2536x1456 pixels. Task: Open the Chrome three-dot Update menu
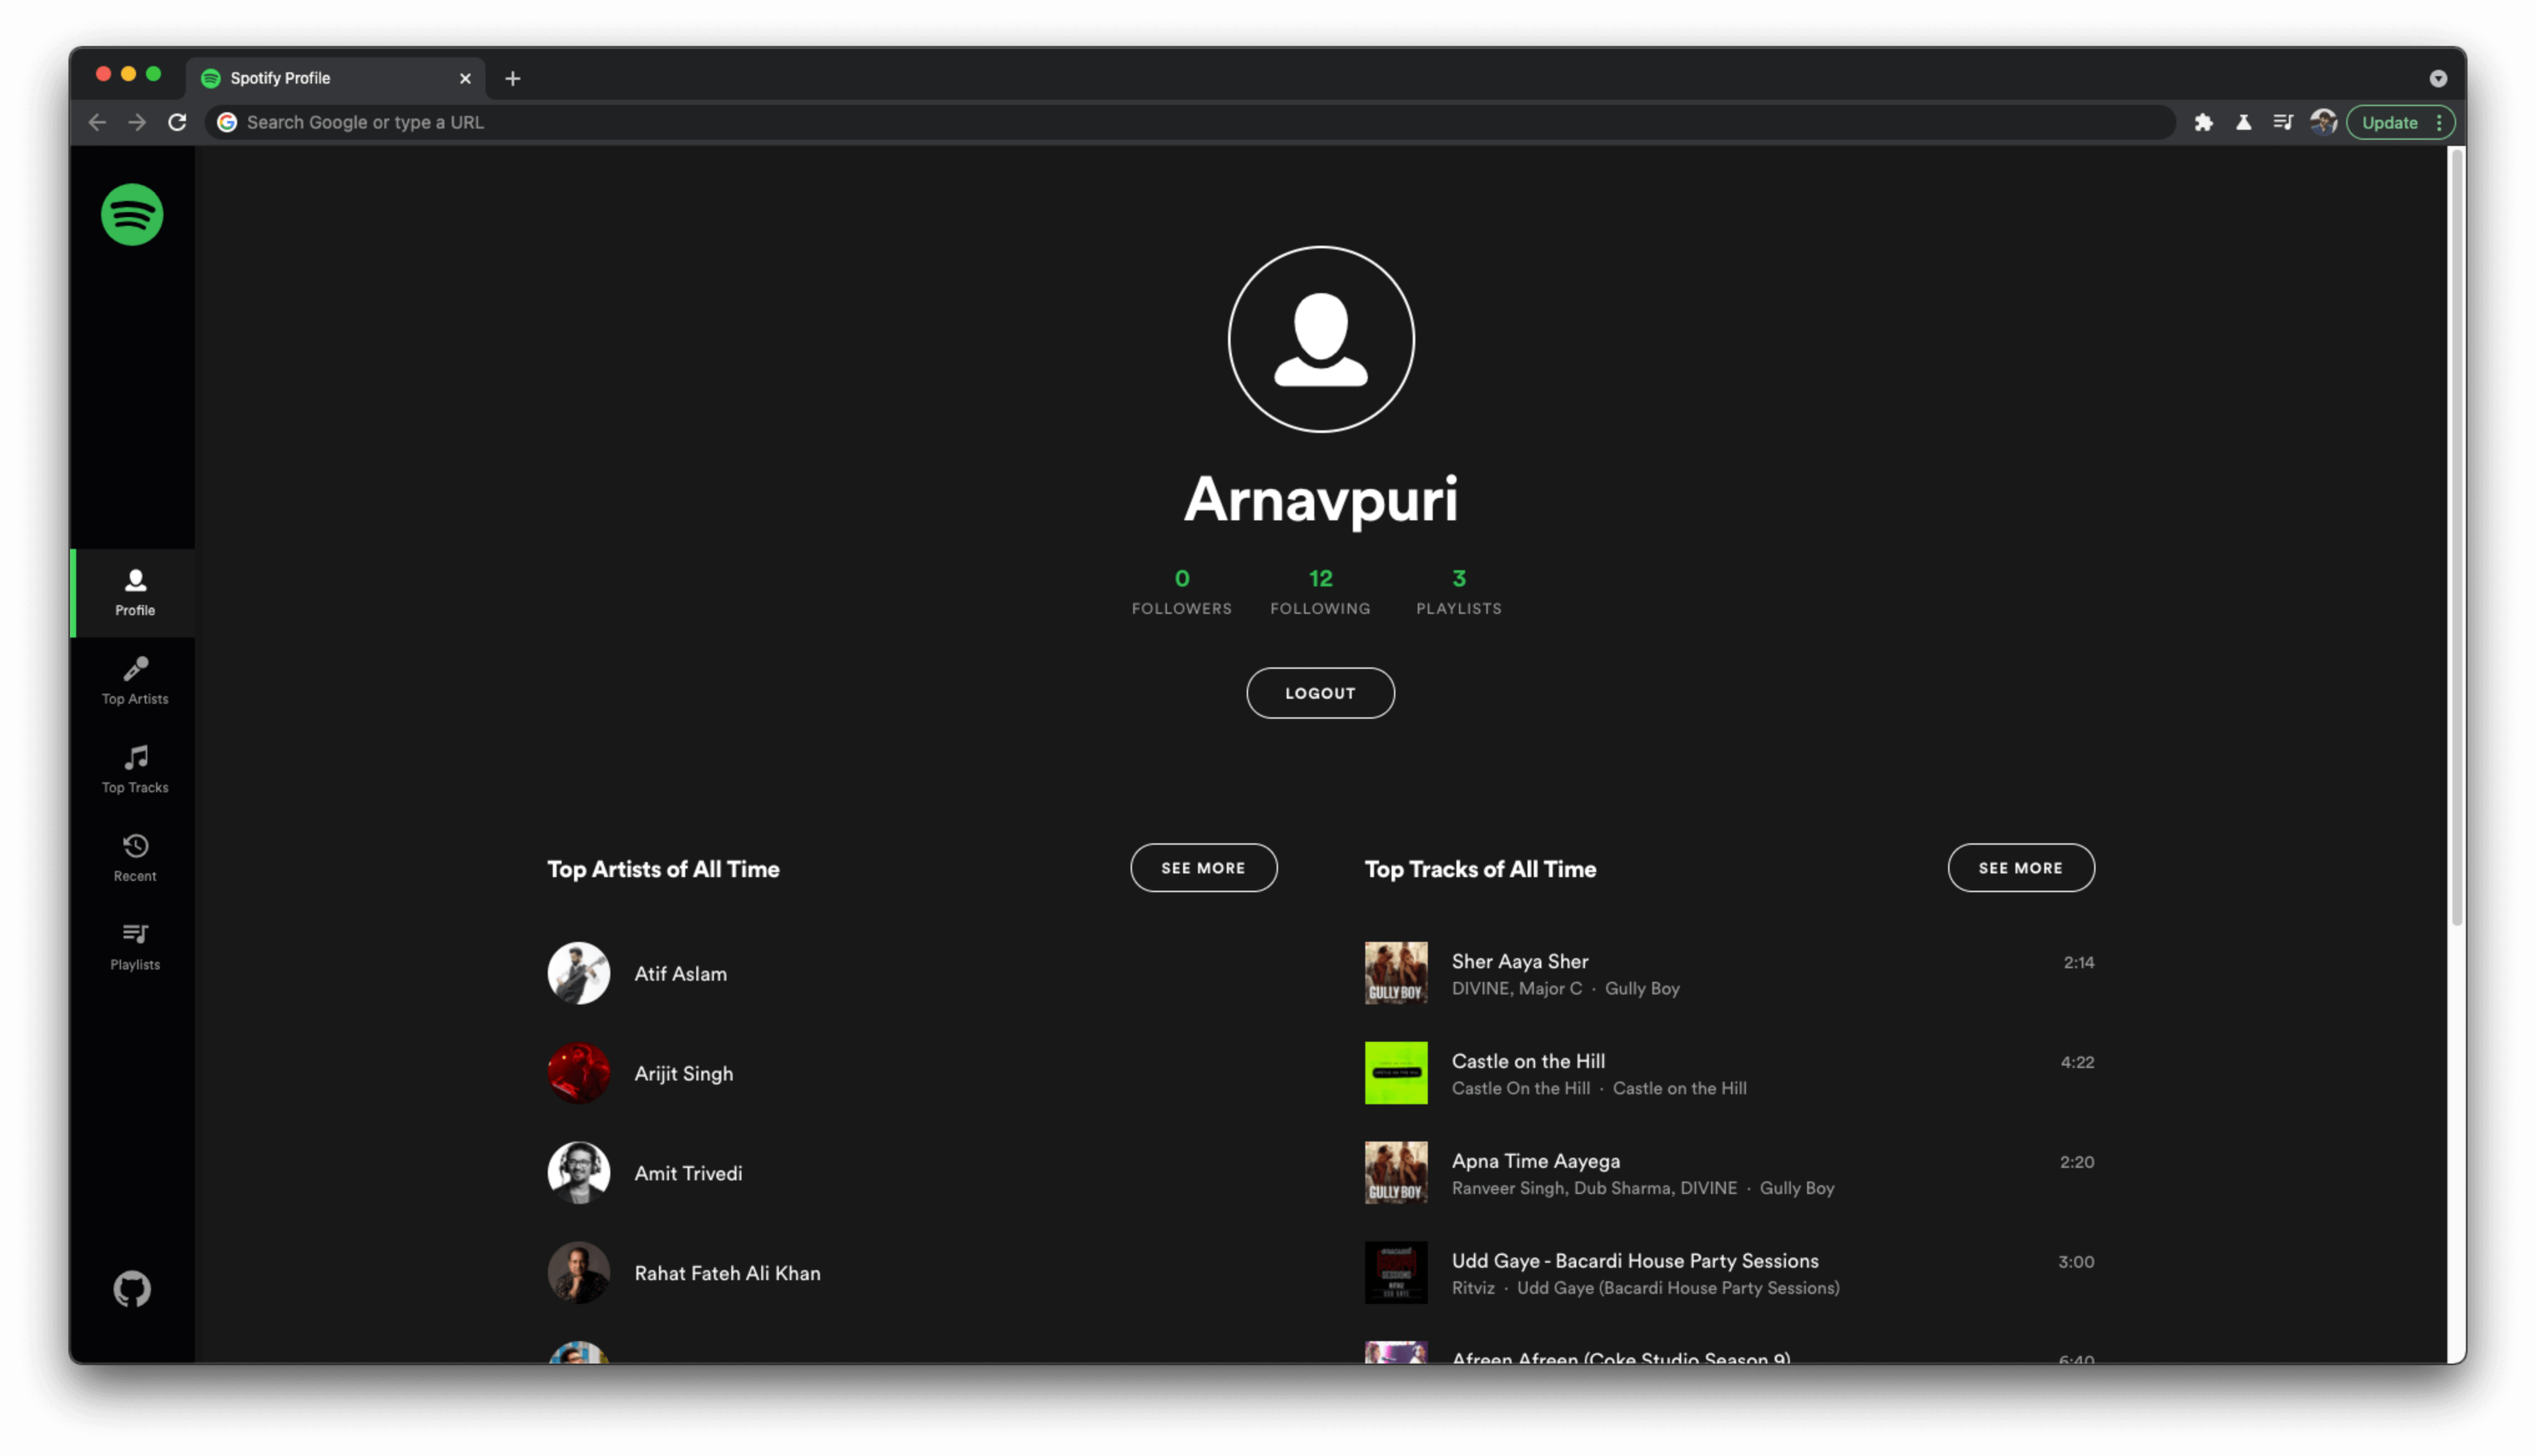point(2439,122)
